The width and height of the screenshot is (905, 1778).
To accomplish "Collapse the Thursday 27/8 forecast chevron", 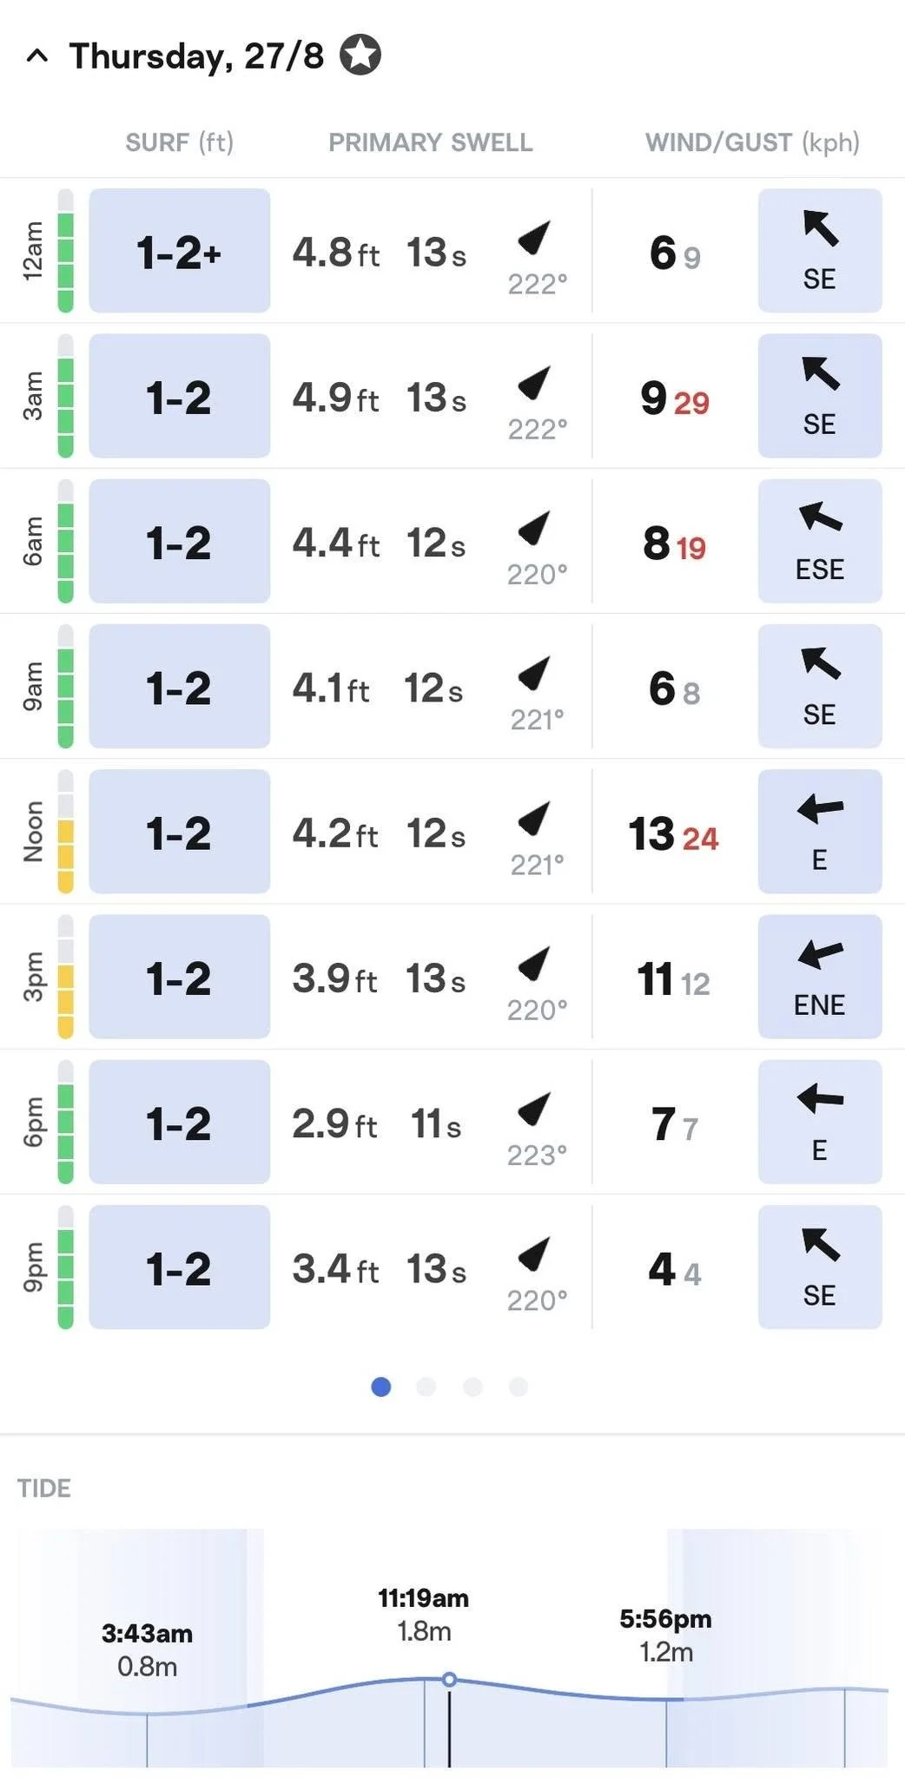I will tap(36, 56).
